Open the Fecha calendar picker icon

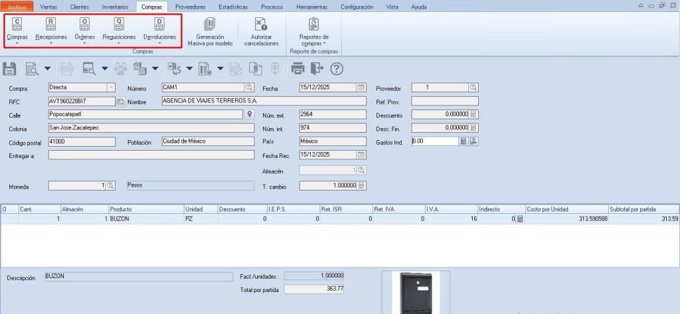click(x=361, y=88)
